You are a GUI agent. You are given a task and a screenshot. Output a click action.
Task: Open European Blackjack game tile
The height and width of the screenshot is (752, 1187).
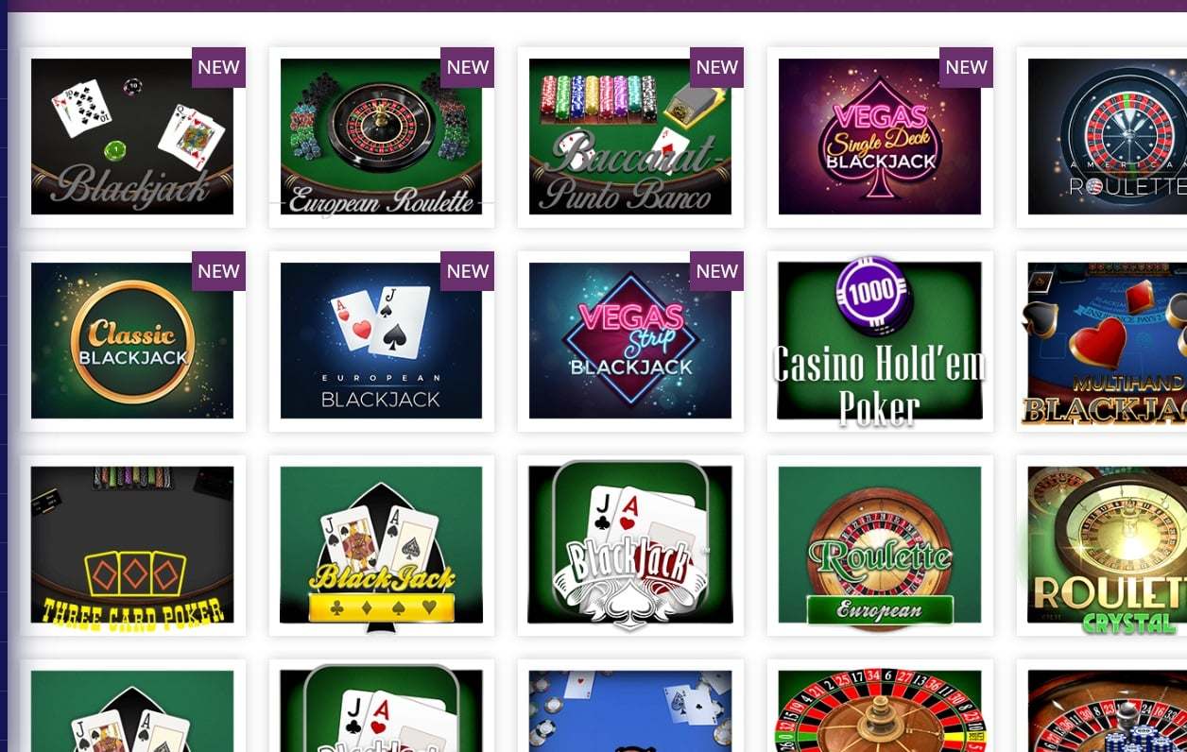click(x=381, y=340)
